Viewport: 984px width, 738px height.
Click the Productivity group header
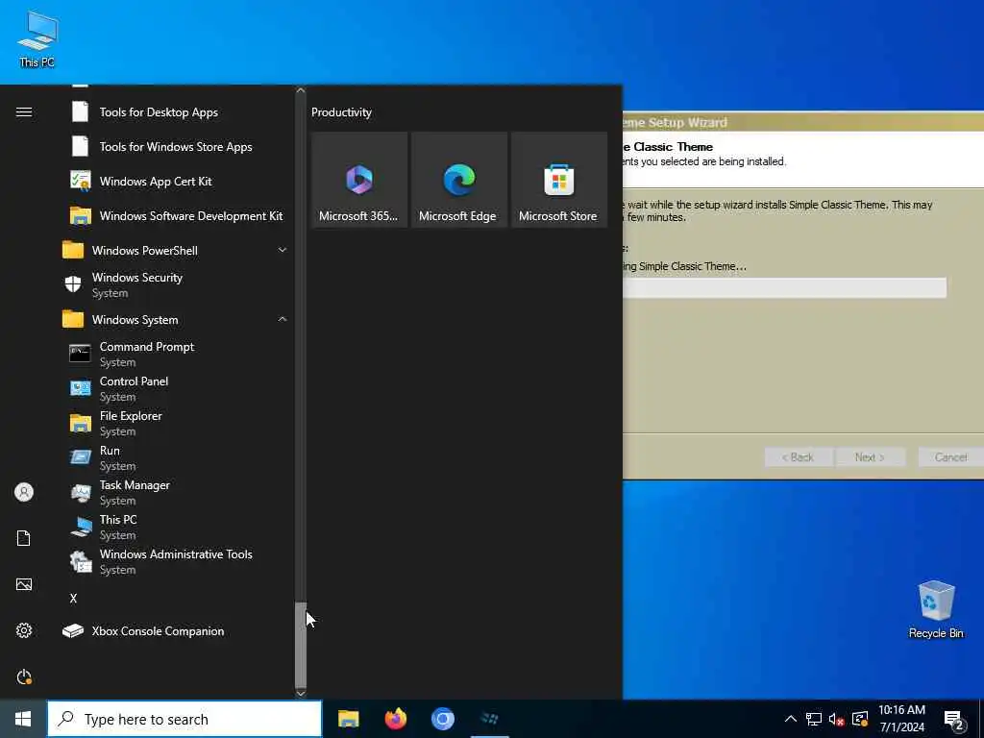(x=341, y=112)
